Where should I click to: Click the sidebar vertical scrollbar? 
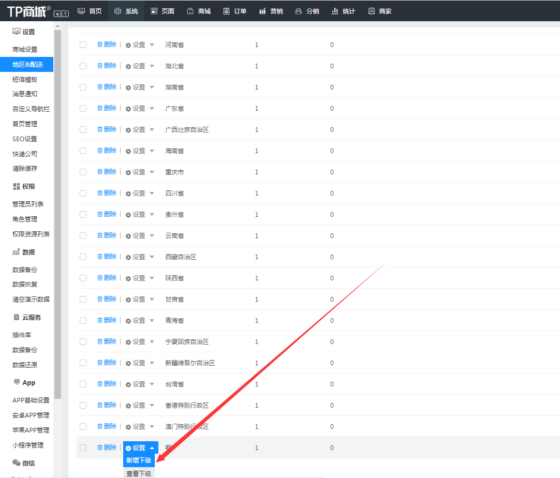(57, 207)
